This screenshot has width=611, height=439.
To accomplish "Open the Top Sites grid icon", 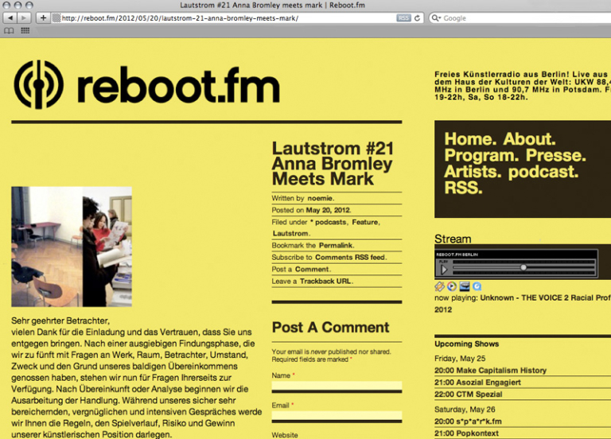I will point(25,30).
